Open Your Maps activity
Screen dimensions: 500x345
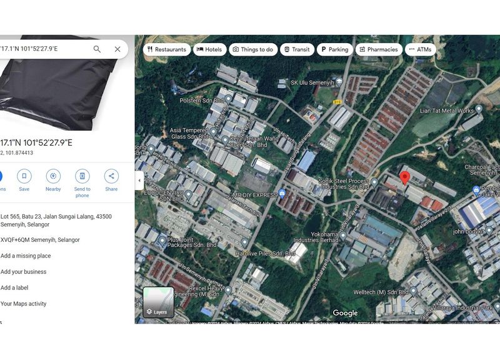click(x=23, y=304)
